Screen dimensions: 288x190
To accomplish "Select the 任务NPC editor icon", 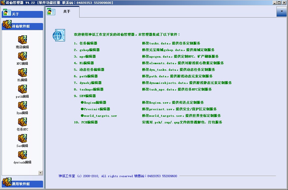I will click(x=22, y=123).
